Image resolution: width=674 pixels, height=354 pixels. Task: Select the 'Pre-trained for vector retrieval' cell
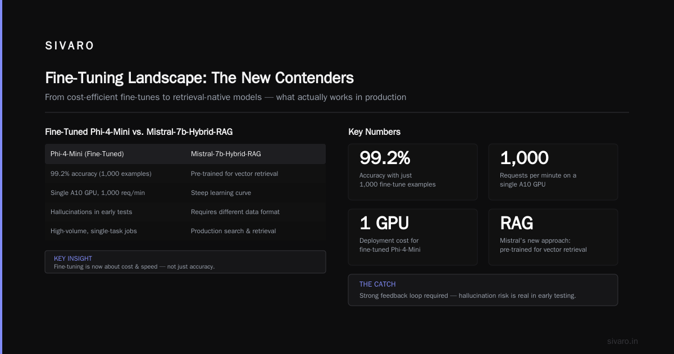pos(234,174)
